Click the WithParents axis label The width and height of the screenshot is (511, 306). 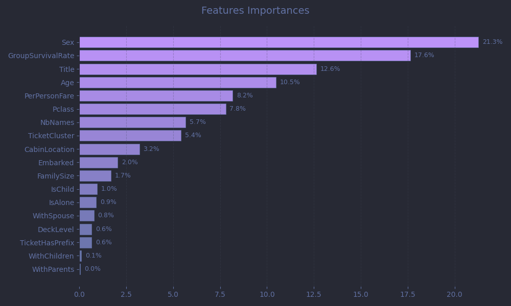pos(53,269)
